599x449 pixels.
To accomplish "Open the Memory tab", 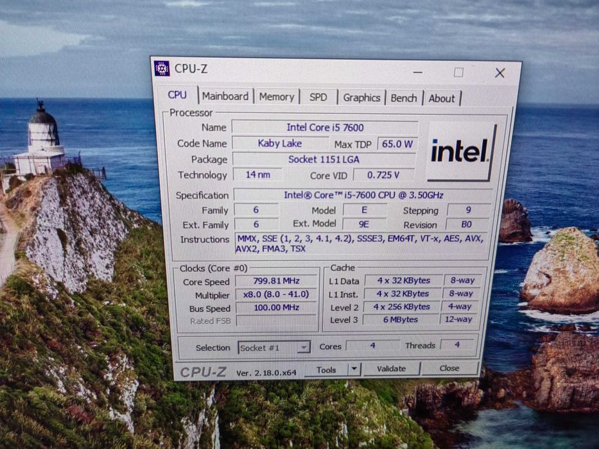I will click(277, 97).
